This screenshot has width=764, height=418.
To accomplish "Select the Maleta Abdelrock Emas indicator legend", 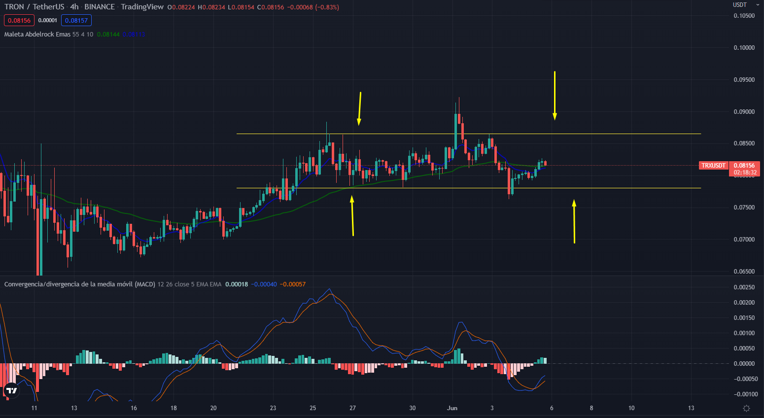I will click(x=37, y=35).
